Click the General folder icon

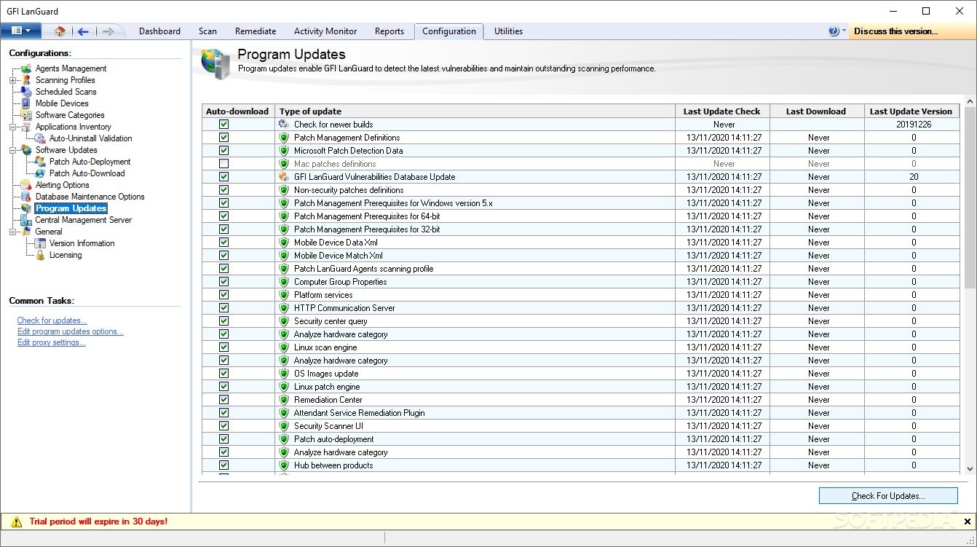pyautogui.click(x=26, y=232)
